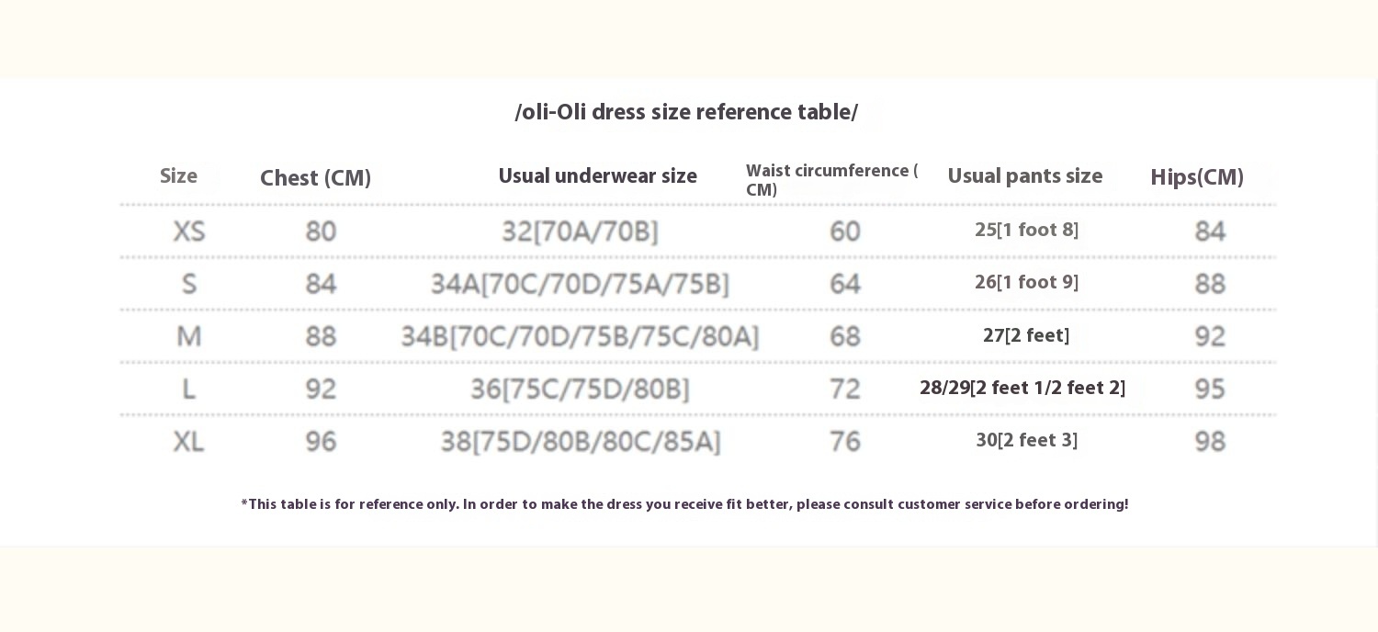Select the 36[75C/75D/80B] underwear size cell
The height and width of the screenshot is (632, 1378).
(580, 389)
